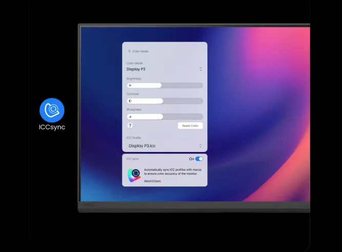Go back using the Color Mode chevron
The height and width of the screenshot is (252, 342).
click(129, 51)
